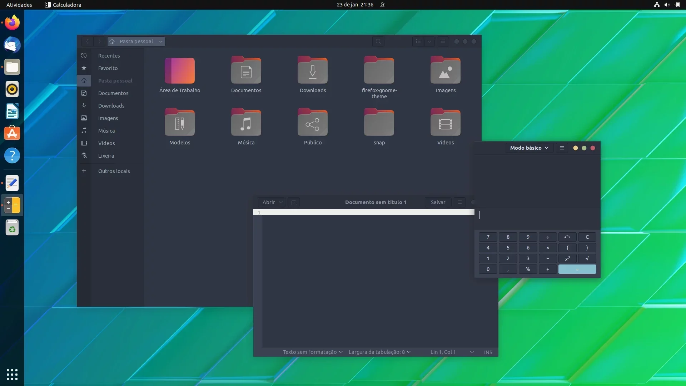
Task: Open Ubuntu Software from the dock
Action: 12,133
